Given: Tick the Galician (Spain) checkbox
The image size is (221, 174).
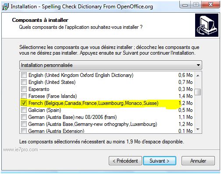Looking at the screenshot, I should pyautogui.click(x=24, y=110).
